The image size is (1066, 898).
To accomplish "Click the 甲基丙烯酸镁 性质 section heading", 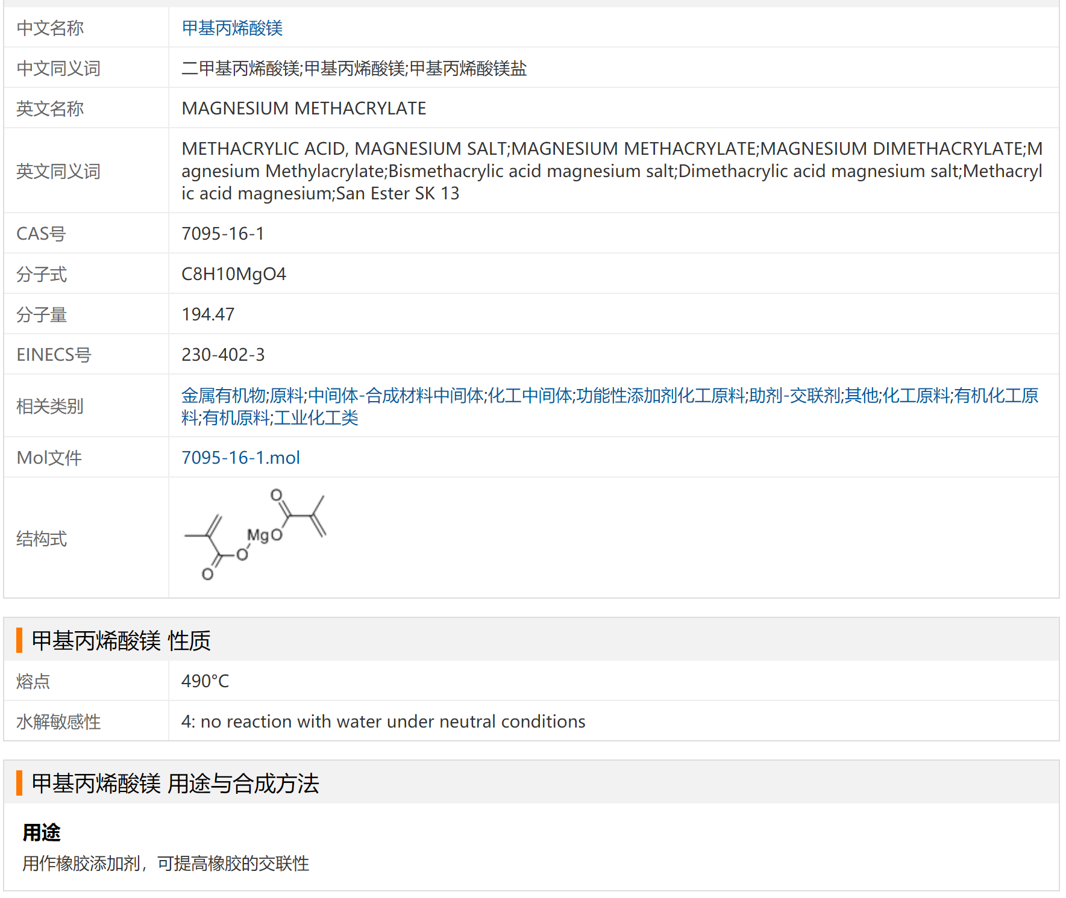I will click(121, 641).
